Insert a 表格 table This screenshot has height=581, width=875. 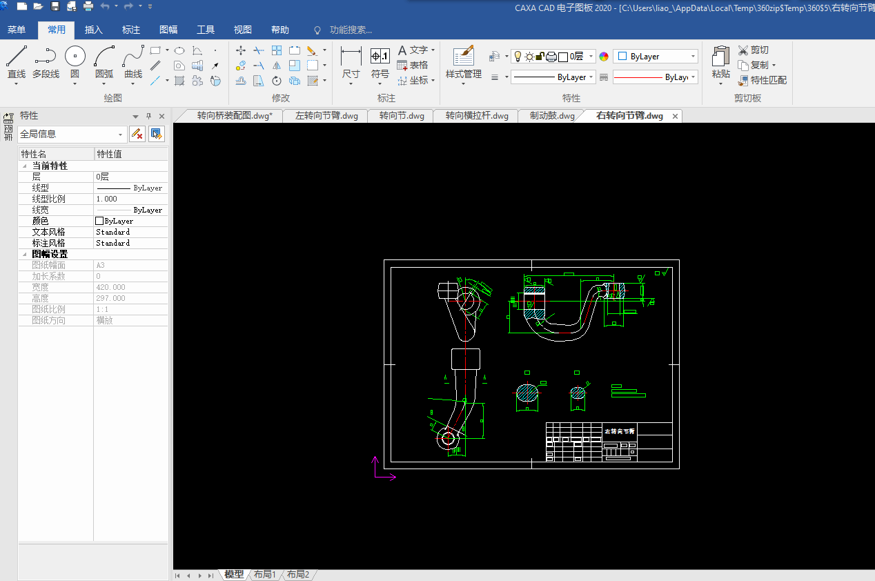pos(413,65)
